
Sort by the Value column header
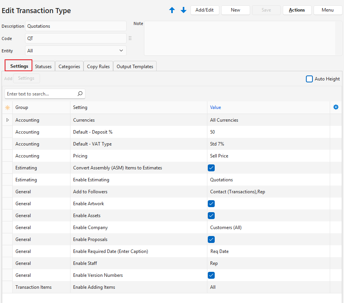coord(215,108)
